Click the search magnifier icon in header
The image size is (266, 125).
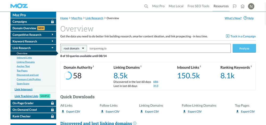146,6
